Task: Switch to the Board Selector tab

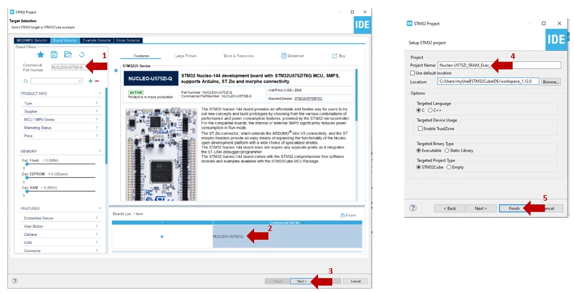Action: coord(65,40)
